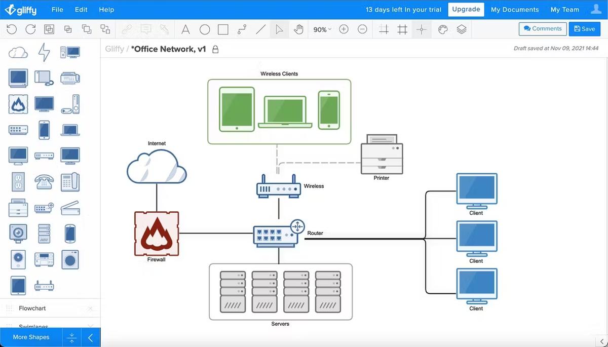Click the Upgrade button
This screenshot has width=608, height=347.
point(466,10)
